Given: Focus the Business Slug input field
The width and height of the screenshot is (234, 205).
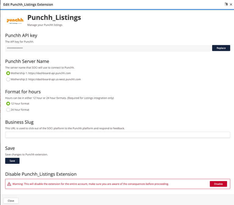Looking at the screenshot, I should [x=117, y=135].
